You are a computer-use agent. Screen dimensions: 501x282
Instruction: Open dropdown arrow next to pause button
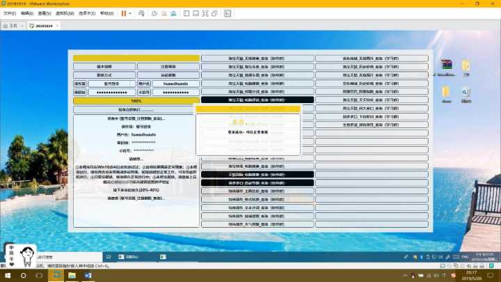[x=130, y=13]
